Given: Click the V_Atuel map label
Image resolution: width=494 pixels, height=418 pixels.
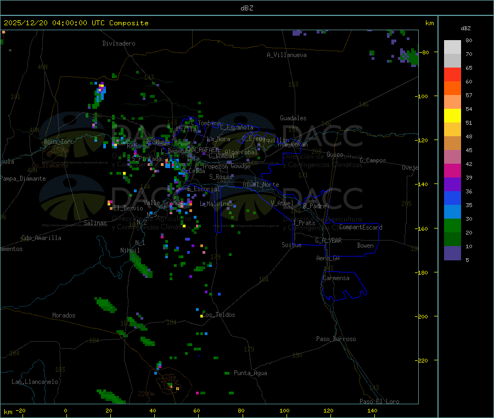Looking at the screenshot, I should tap(282, 203).
